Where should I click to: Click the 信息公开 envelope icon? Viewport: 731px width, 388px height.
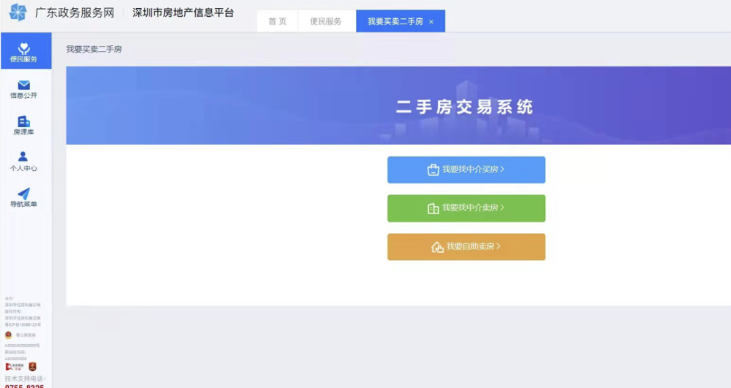pos(24,85)
